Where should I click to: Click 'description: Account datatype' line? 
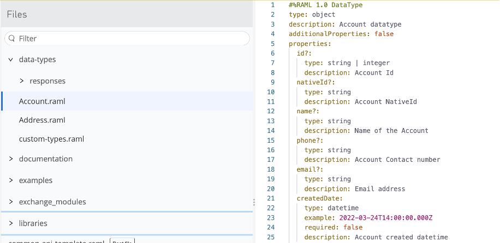click(x=345, y=24)
